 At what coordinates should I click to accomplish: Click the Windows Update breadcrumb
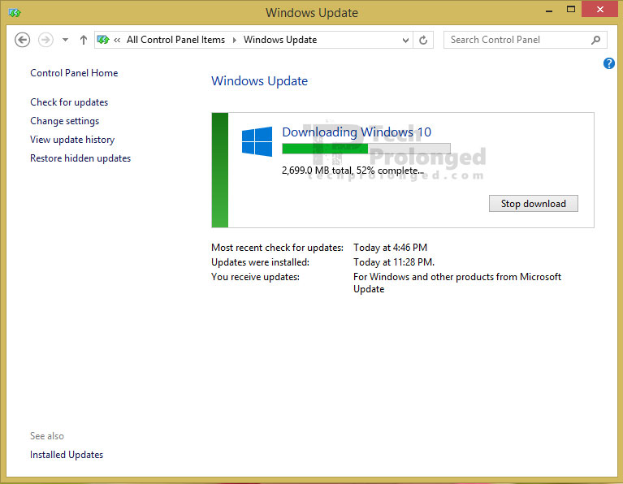(x=280, y=40)
